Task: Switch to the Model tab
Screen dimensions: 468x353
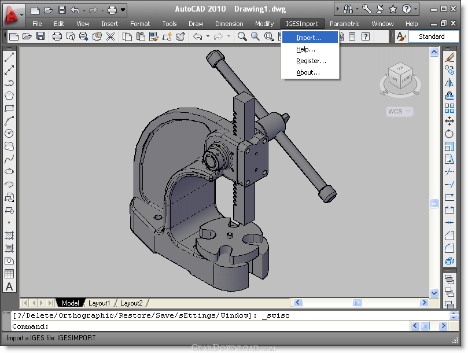Action: pyautogui.click(x=71, y=303)
